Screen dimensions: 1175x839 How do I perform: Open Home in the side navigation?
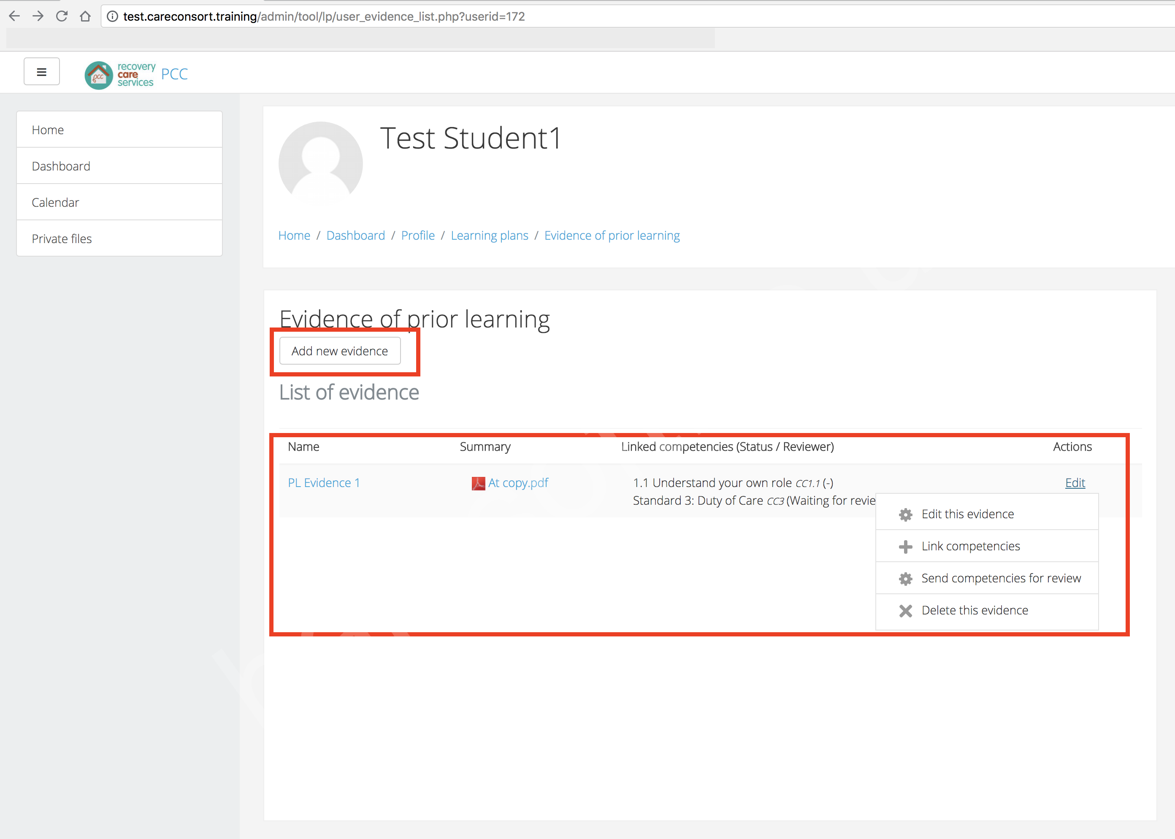pos(119,130)
